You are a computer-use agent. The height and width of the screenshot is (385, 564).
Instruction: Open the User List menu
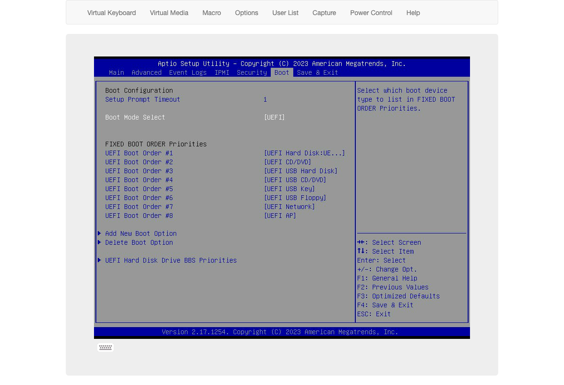pos(285,13)
